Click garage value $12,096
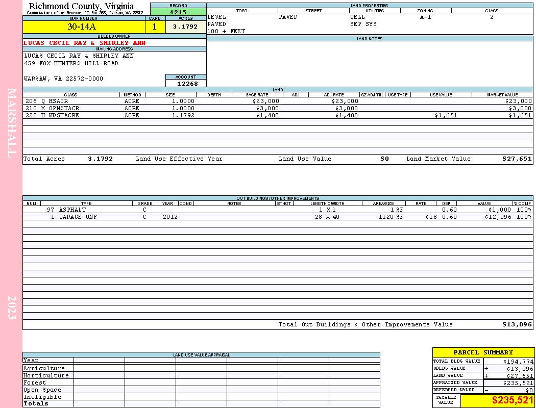The width and height of the screenshot is (536, 408). (x=498, y=217)
